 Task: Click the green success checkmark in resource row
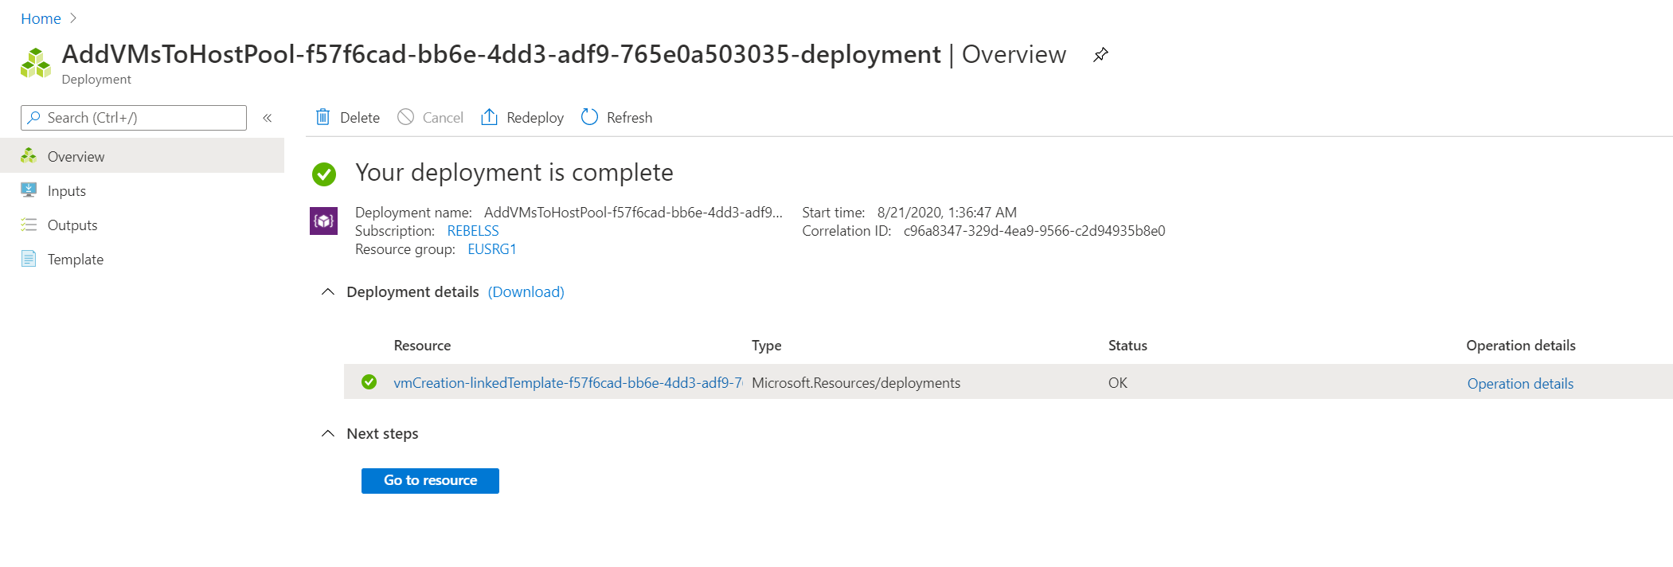click(x=369, y=382)
